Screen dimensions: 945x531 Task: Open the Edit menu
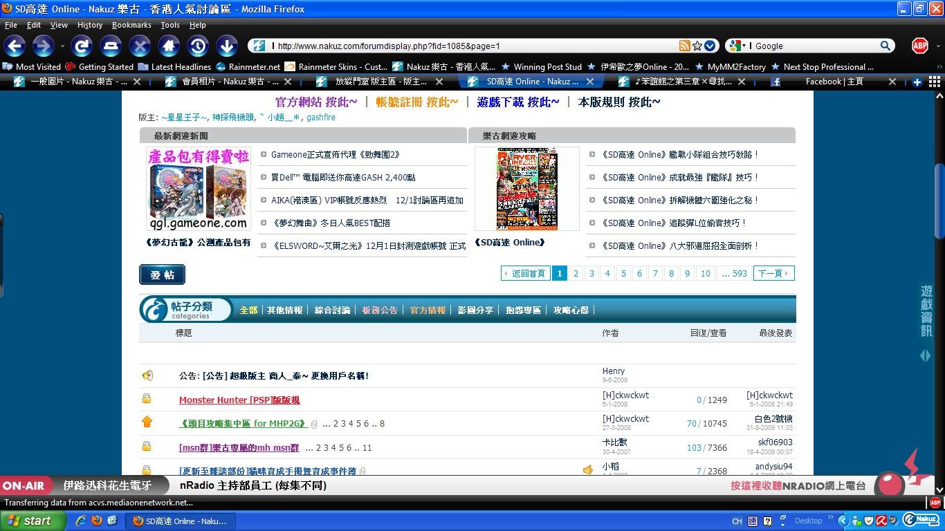pyautogui.click(x=34, y=25)
